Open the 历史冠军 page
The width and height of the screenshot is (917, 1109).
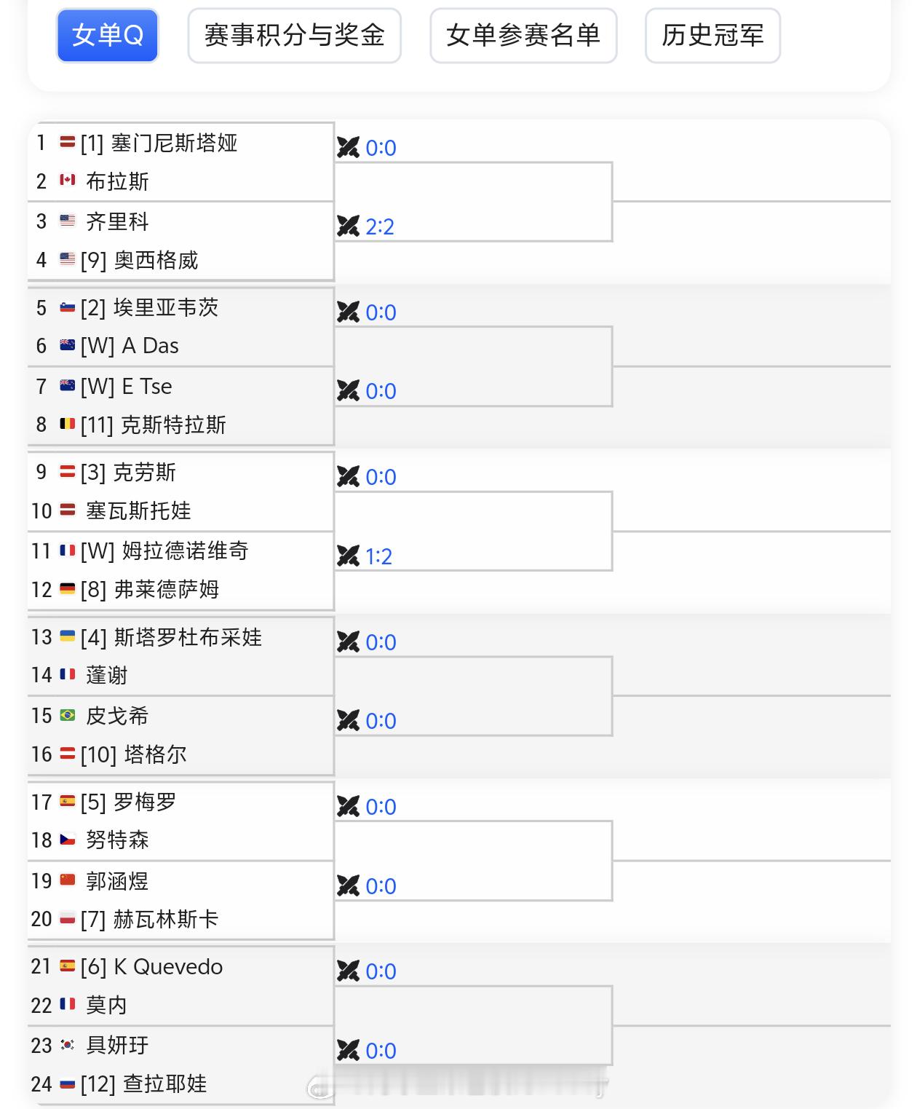(710, 36)
